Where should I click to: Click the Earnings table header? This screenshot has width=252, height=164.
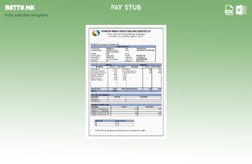[x=108, y=64]
